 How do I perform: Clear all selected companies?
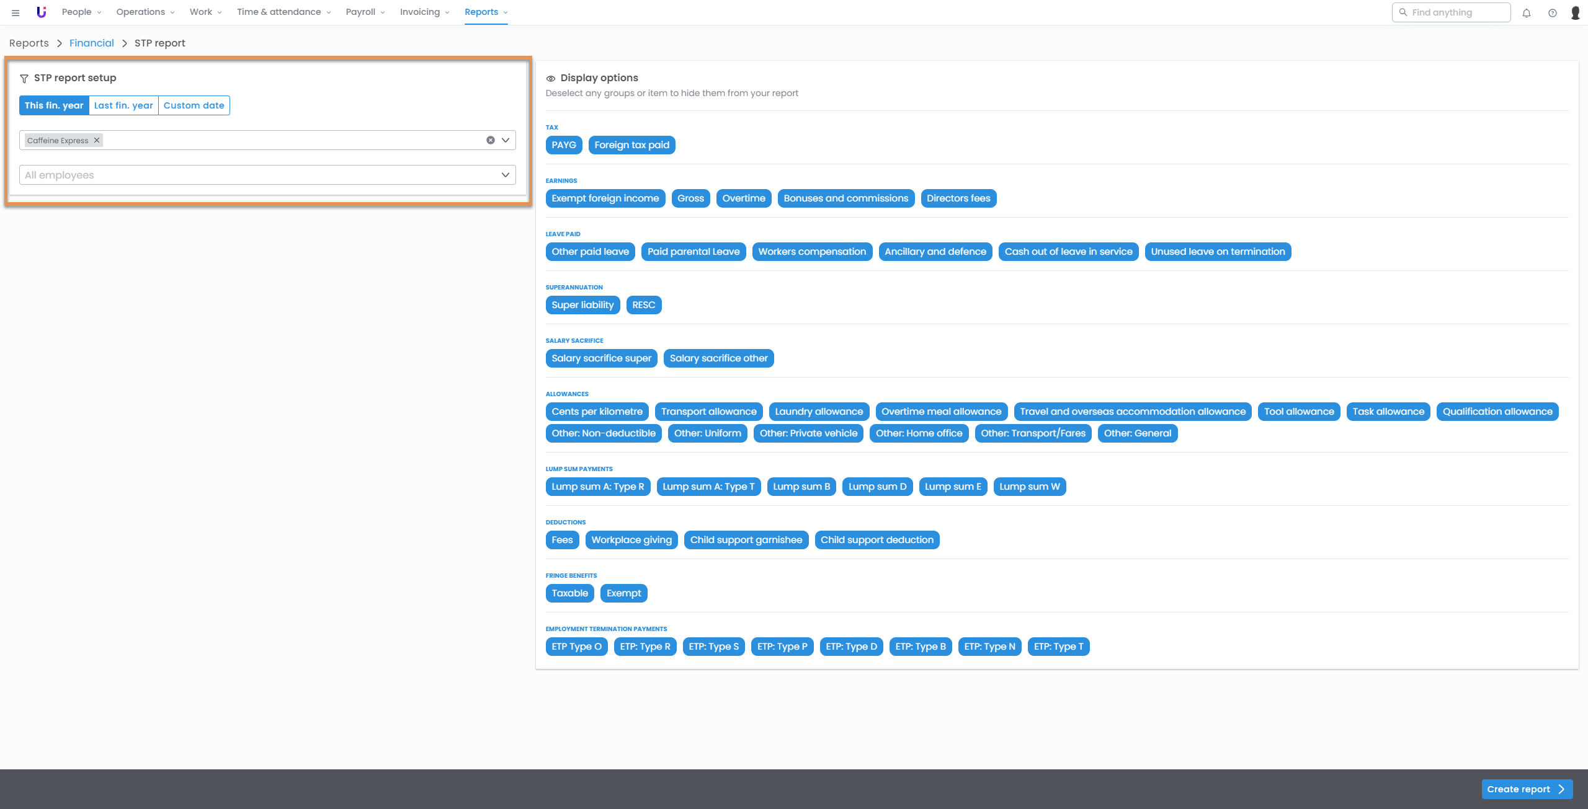coord(490,140)
